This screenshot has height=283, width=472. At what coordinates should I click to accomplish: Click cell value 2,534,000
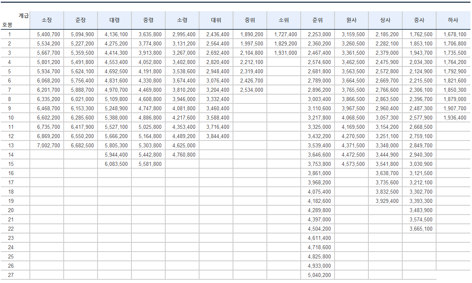pyautogui.click(x=252, y=90)
